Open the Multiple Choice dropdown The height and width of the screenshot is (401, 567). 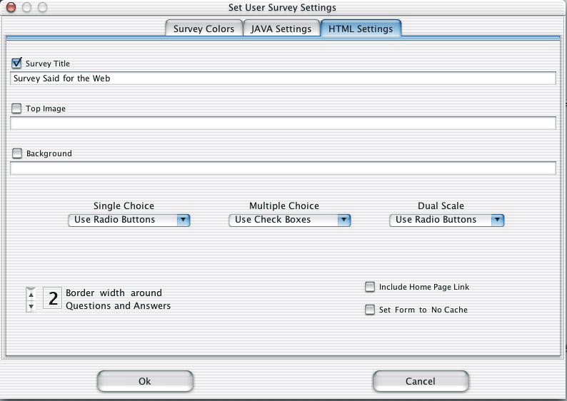coord(290,220)
